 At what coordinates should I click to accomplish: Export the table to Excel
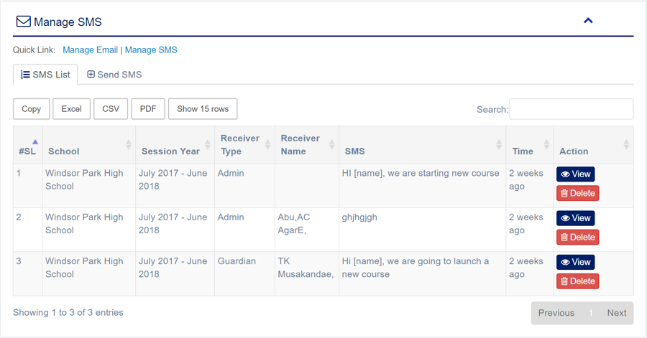click(x=71, y=109)
